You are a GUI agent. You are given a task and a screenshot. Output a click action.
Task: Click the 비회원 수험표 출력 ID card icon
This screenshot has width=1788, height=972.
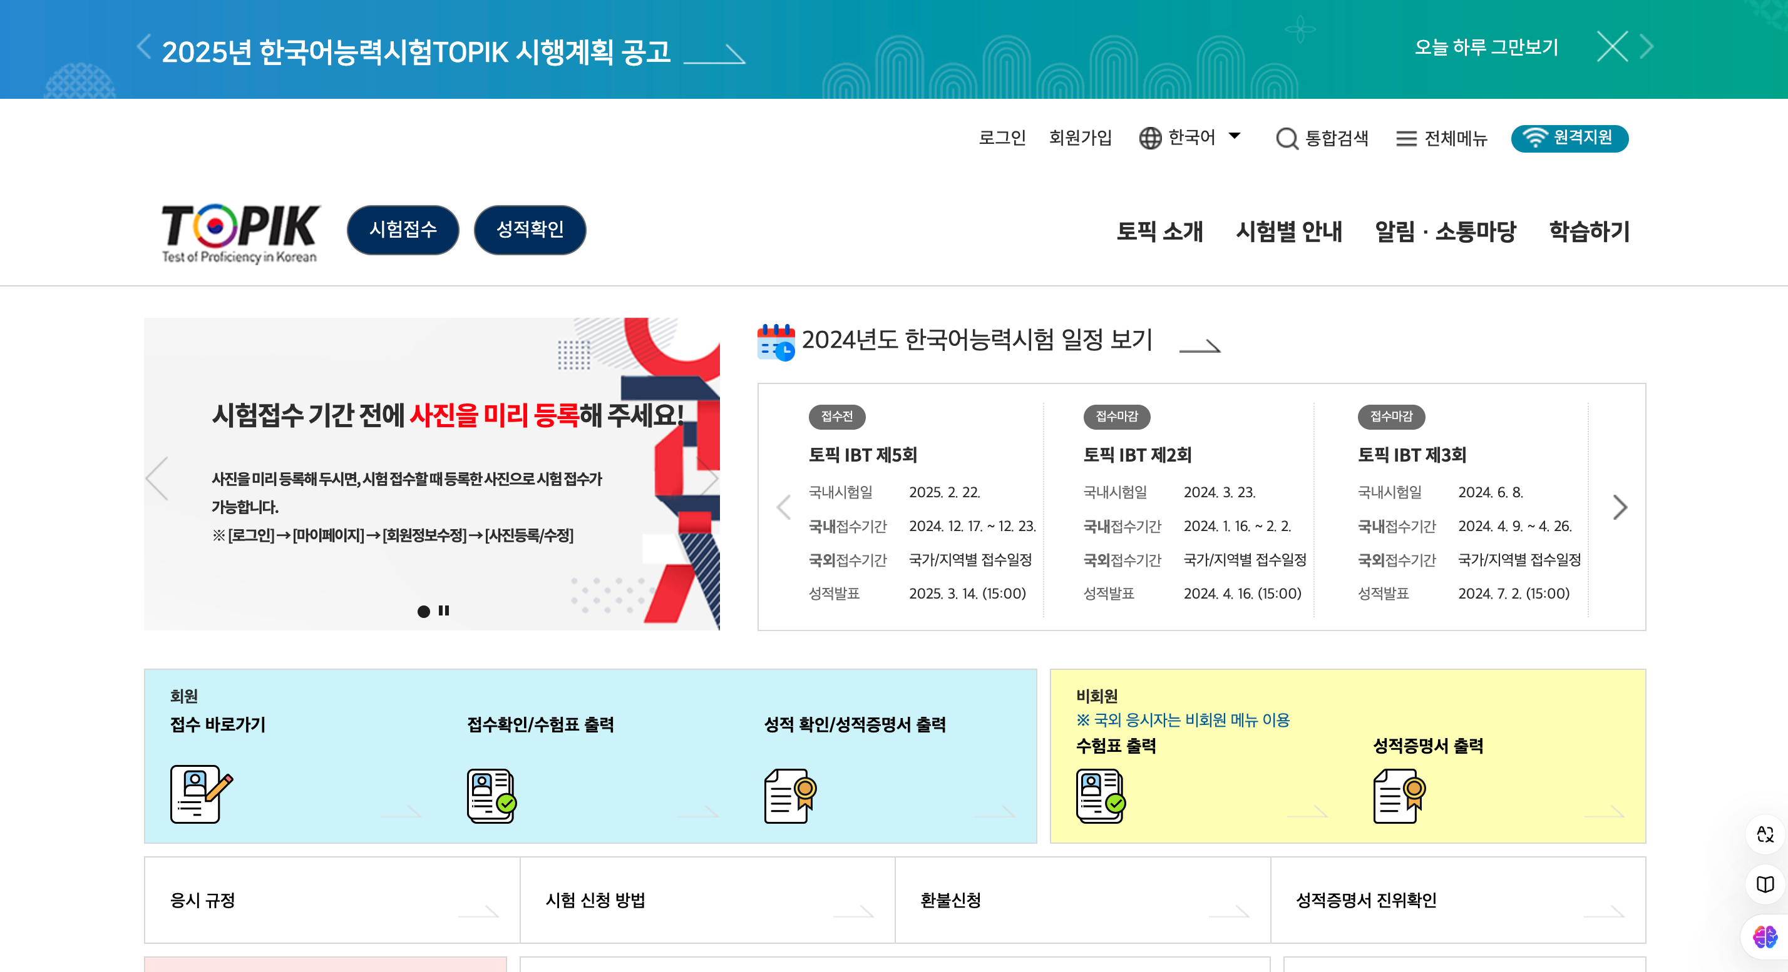[x=1101, y=795]
